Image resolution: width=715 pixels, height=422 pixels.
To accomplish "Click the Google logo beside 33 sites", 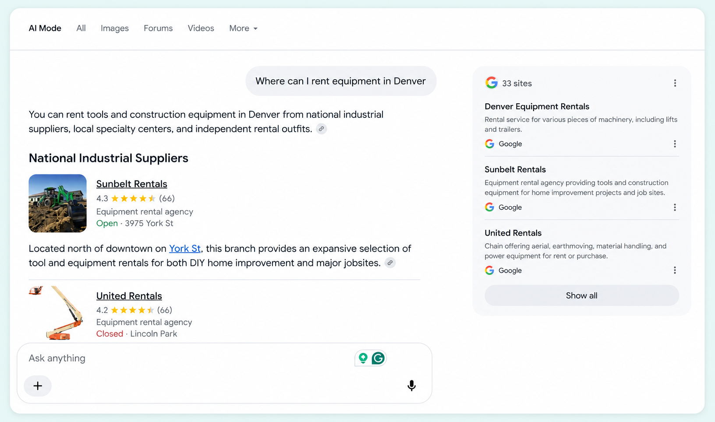I will (492, 83).
